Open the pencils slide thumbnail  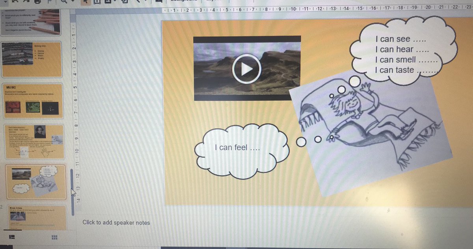click(31, 22)
